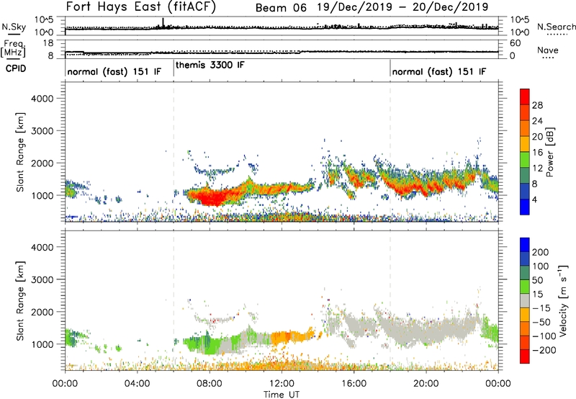
Task: Click the dashed CPID boundary line at 18:00 in the velocity panel
Action: point(390,300)
